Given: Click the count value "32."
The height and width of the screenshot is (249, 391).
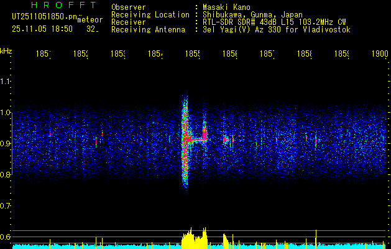Looking at the screenshot, I should point(93,29).
